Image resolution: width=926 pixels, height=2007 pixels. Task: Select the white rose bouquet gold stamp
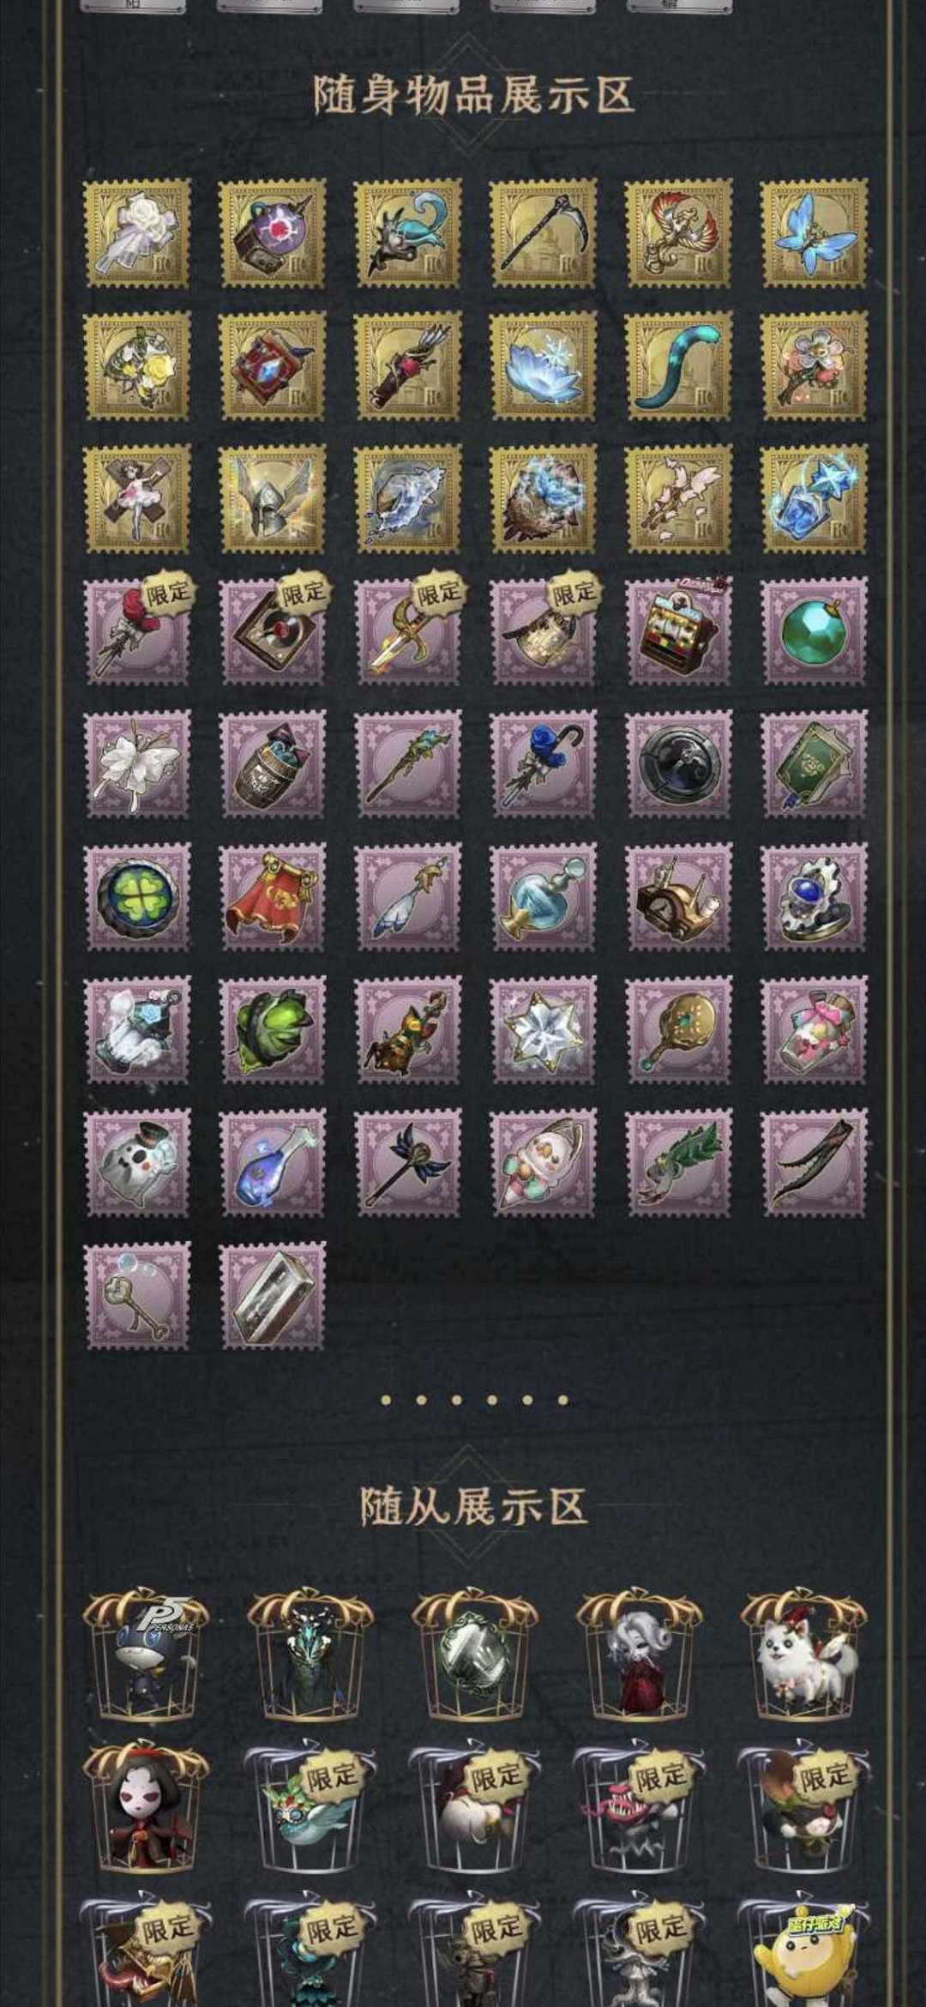[x=137, y=232]
